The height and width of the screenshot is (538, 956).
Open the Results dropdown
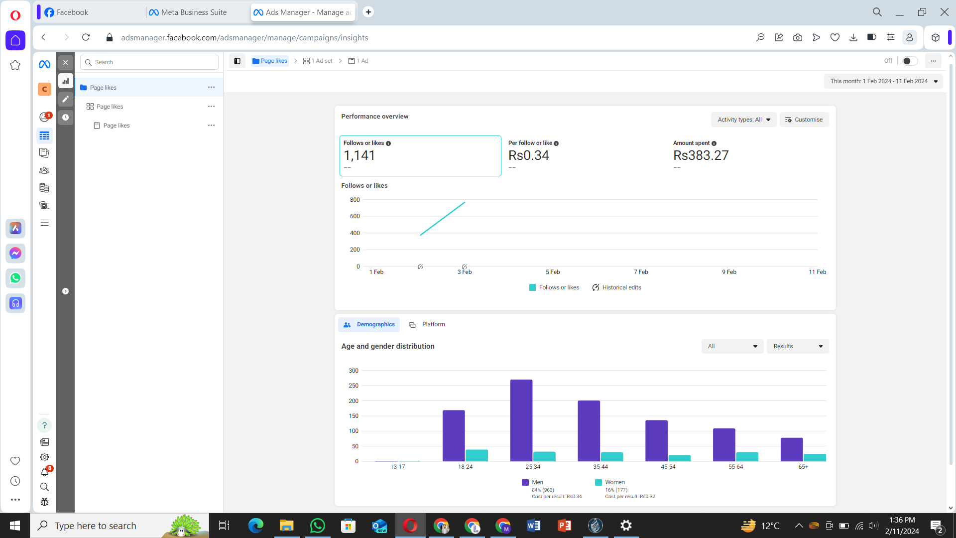click(797, 346)
